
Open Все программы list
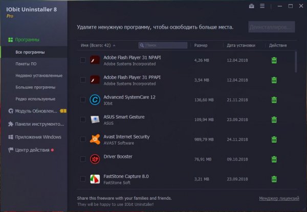coord(30,52)
